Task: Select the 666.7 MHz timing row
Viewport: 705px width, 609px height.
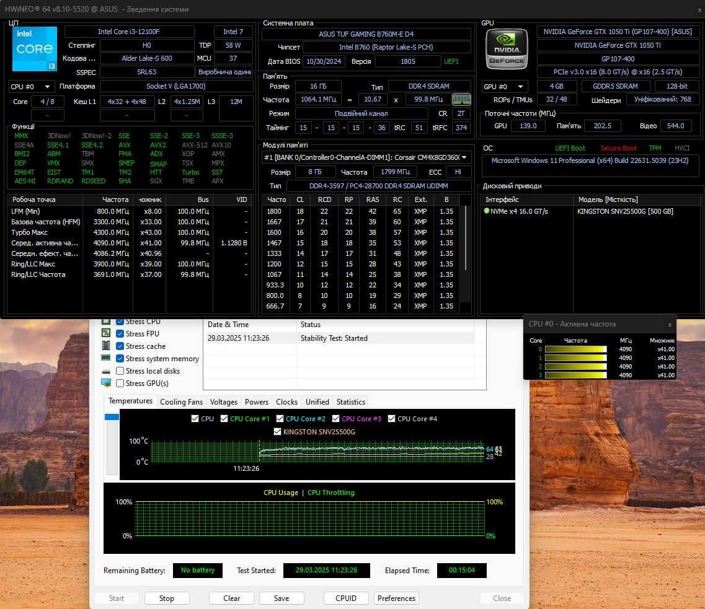Action: [x=361, y=306]
